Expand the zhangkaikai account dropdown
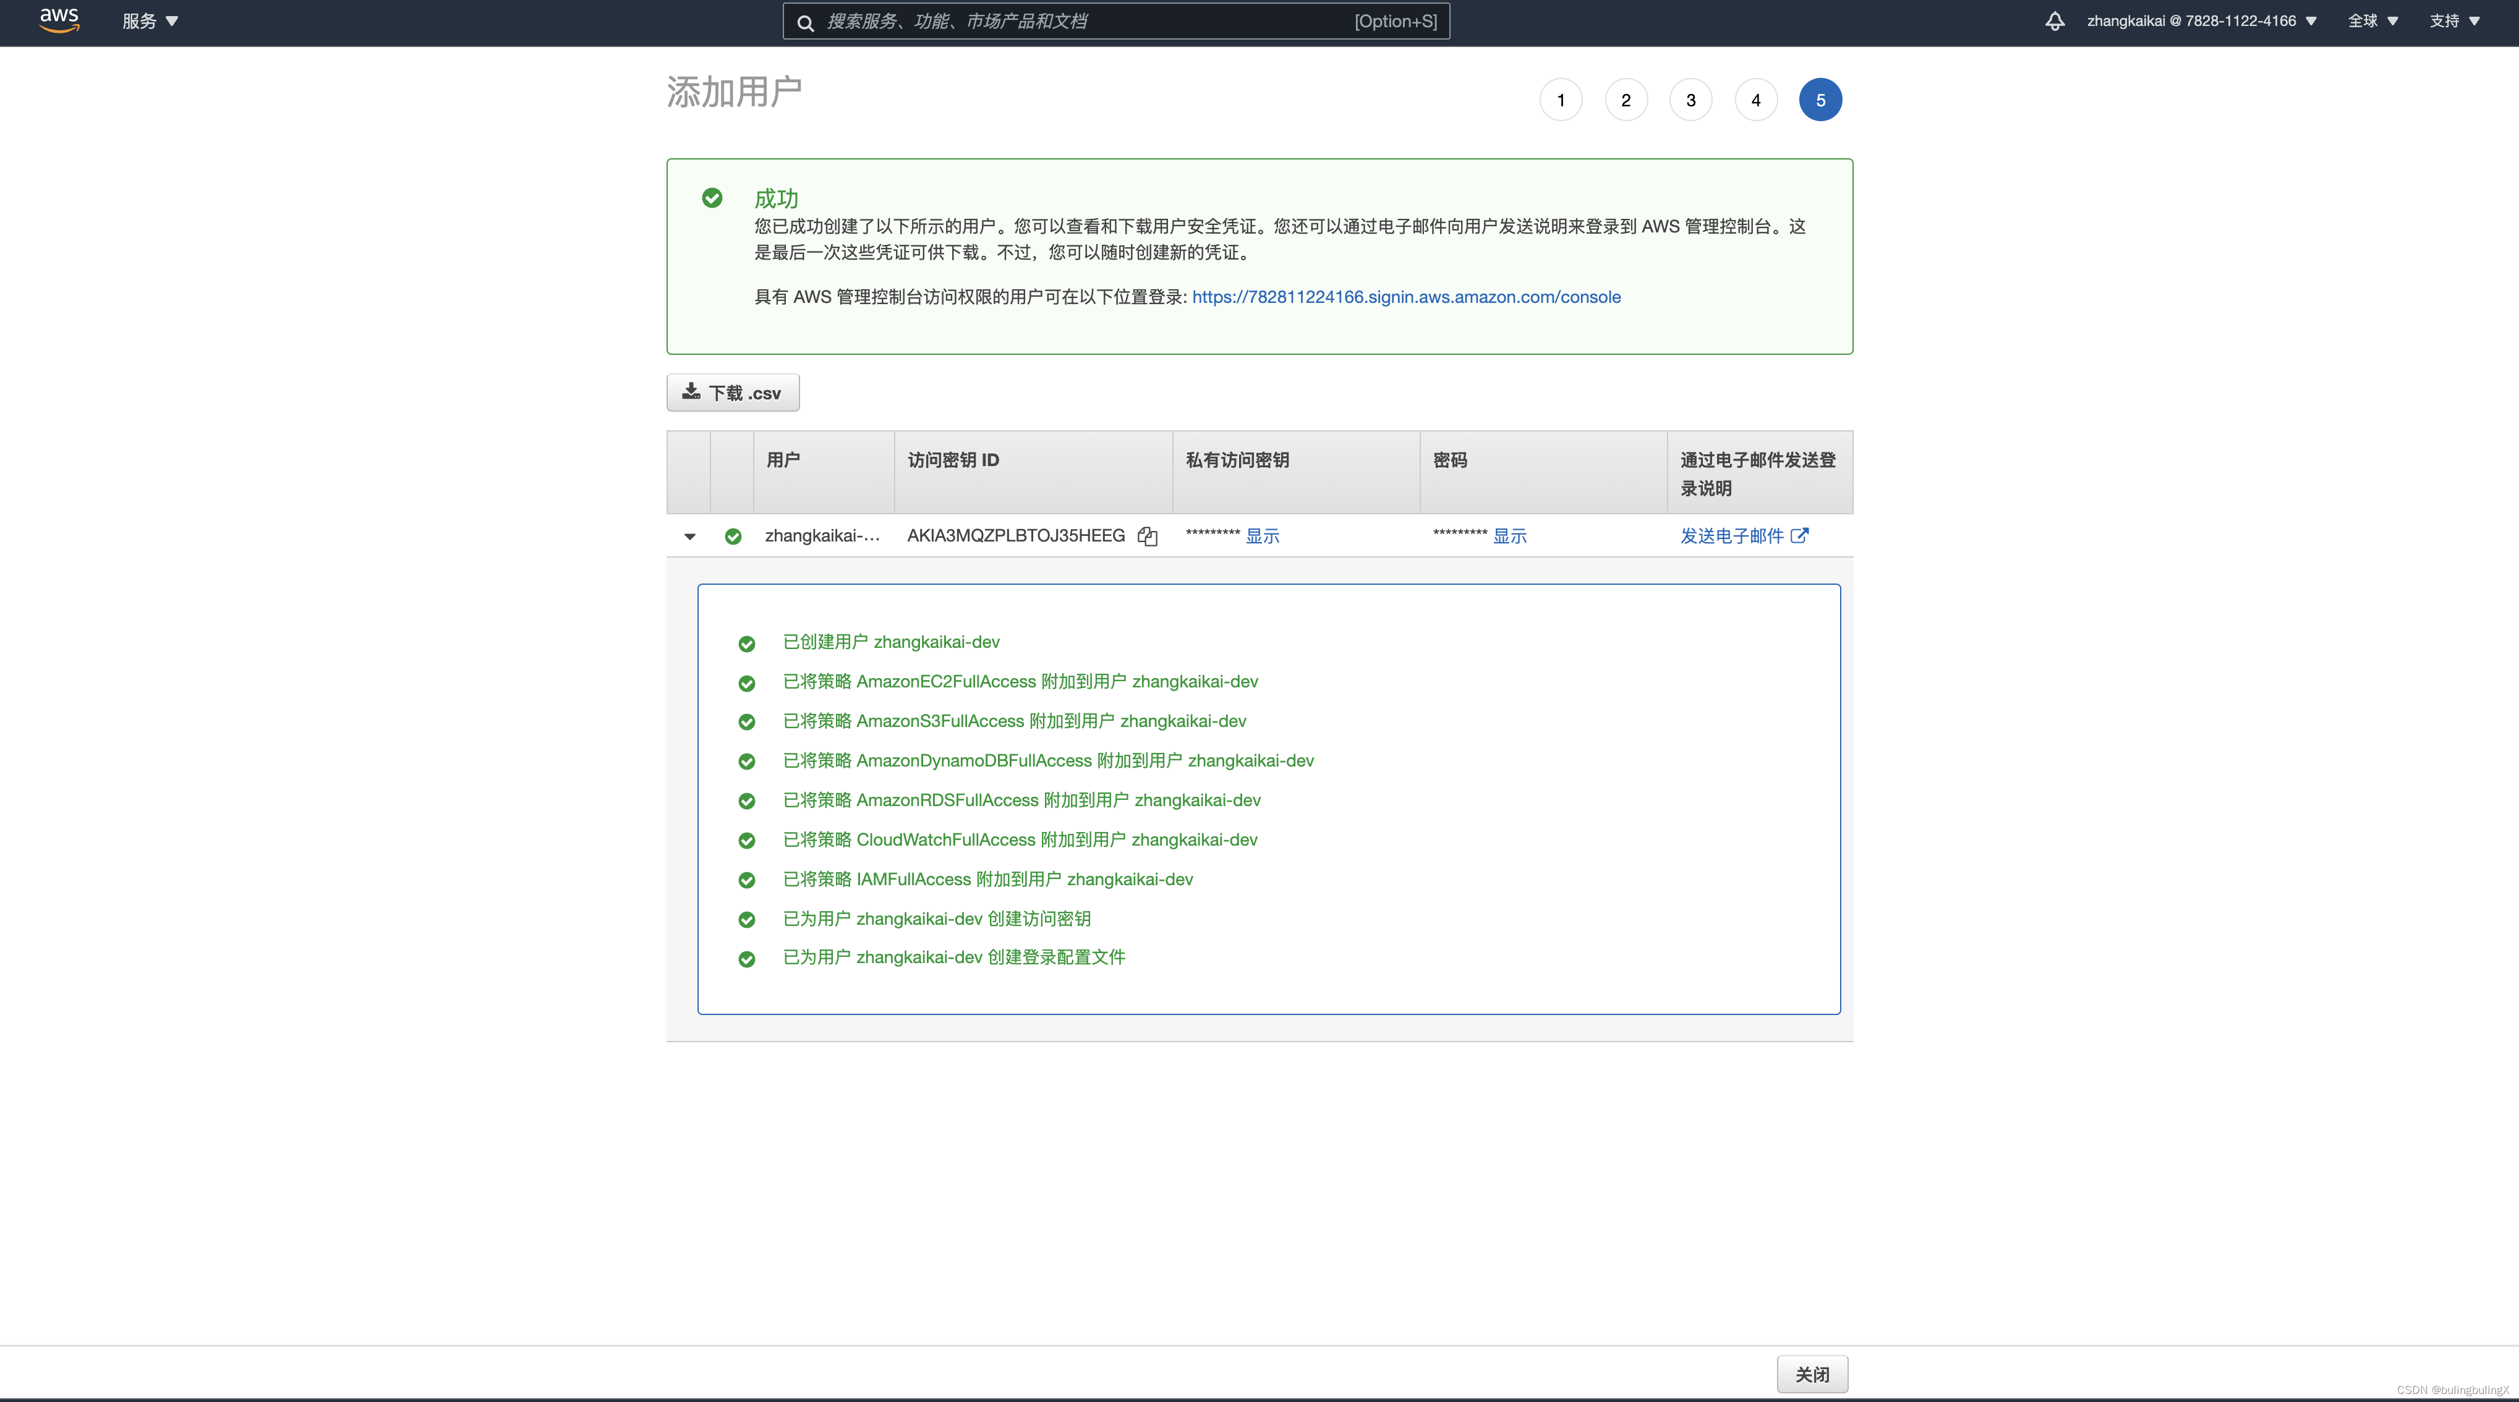The height and width of the screenshot is (1402, 2519). [x=2201, y=20]
